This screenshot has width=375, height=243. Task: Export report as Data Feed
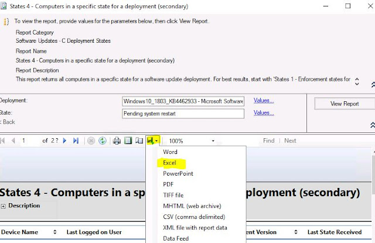tap(176, 238)
